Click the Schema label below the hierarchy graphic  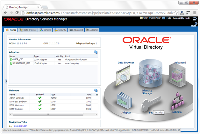(177, 112)
